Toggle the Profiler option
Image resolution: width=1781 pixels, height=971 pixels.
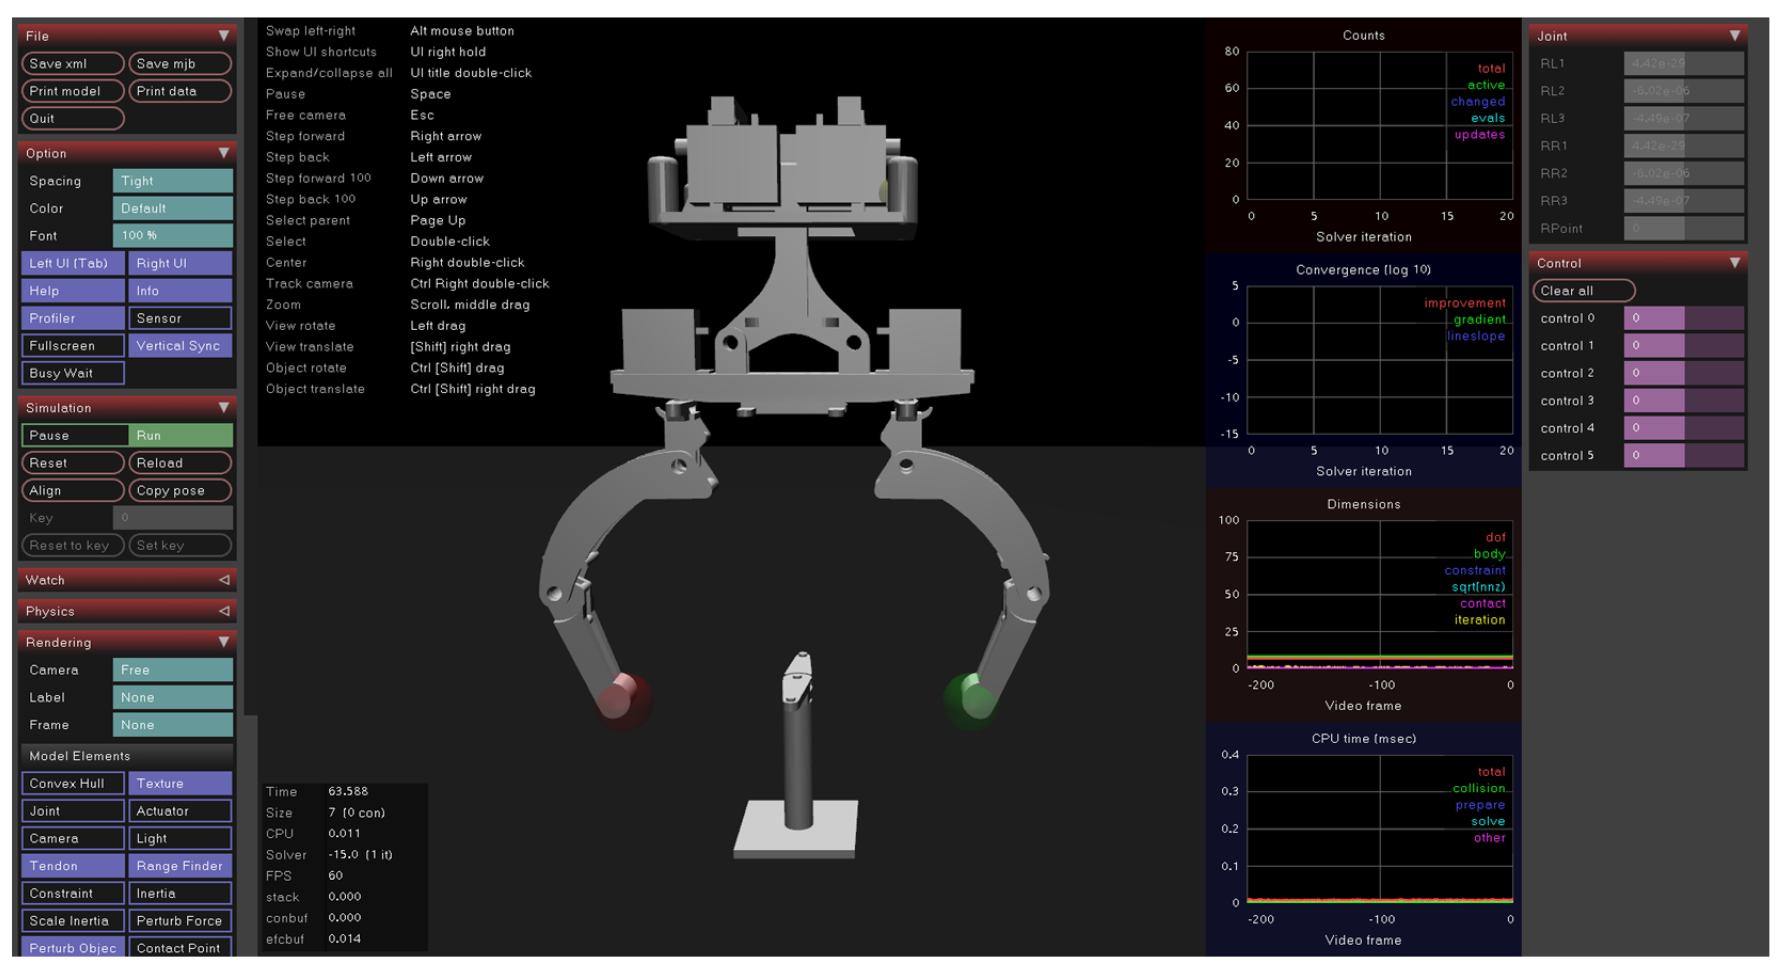pyautogui.click(x=73, y=318)
